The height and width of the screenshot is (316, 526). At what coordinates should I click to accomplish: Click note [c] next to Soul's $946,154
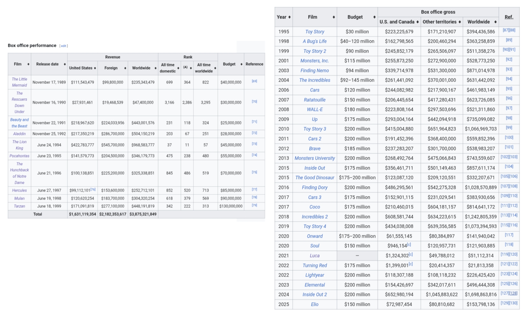409,245
